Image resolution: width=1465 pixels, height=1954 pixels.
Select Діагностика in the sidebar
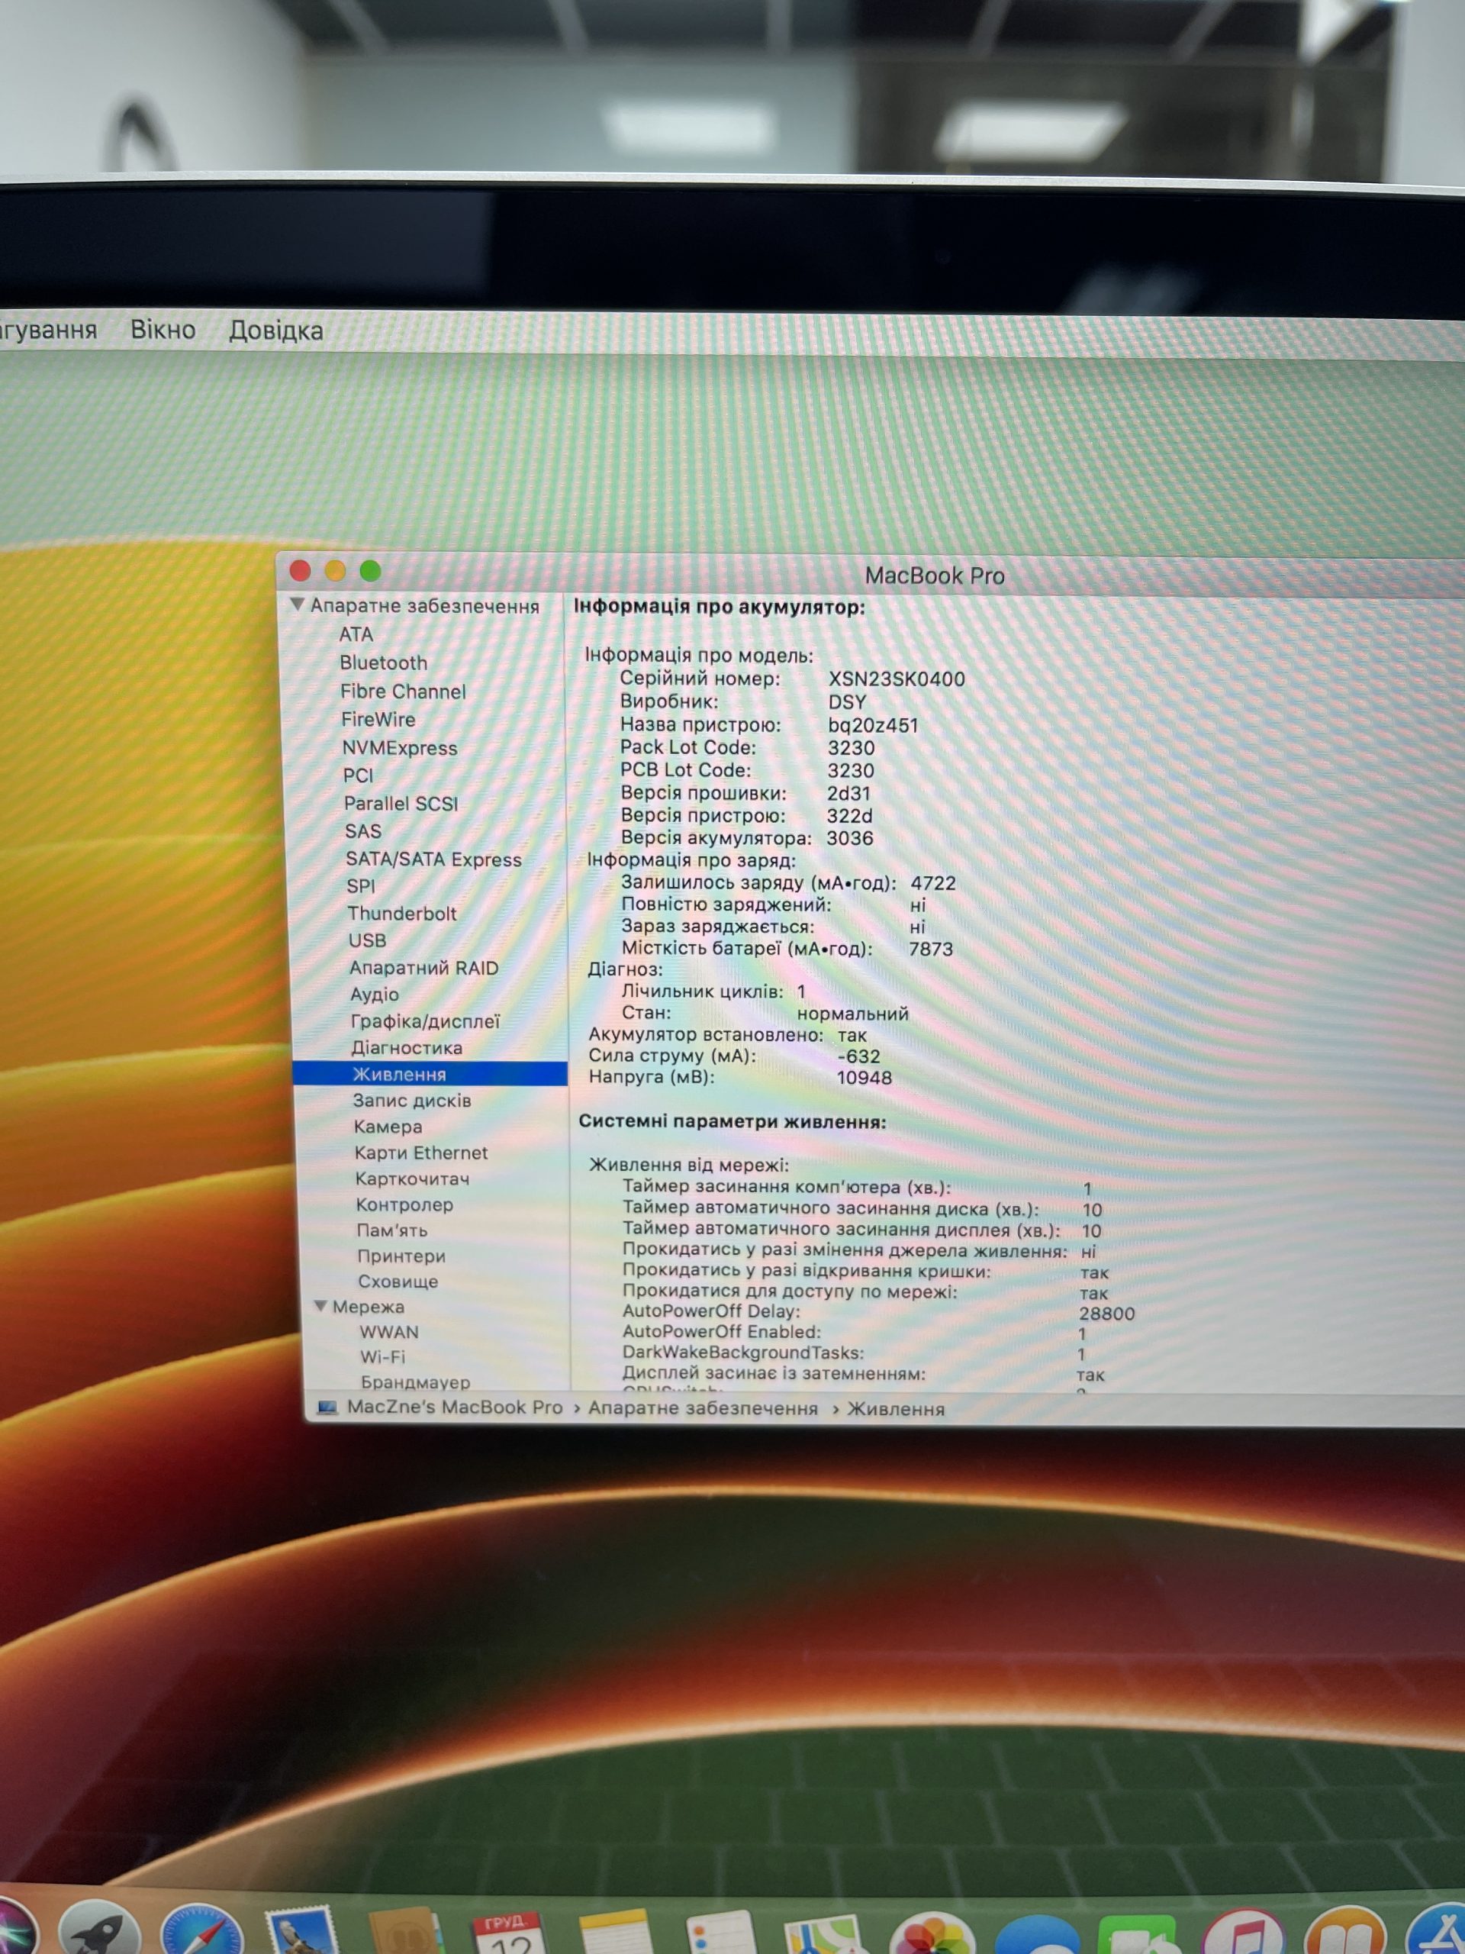[407, 1048]
